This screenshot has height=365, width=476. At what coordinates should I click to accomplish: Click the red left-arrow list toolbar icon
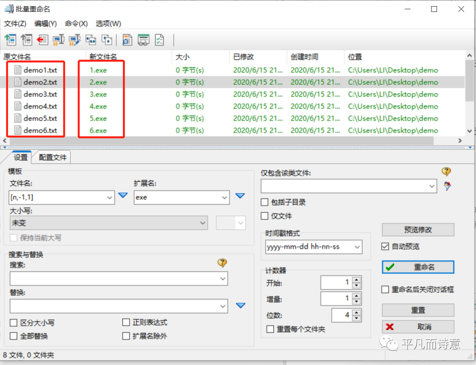click(42, 40)
